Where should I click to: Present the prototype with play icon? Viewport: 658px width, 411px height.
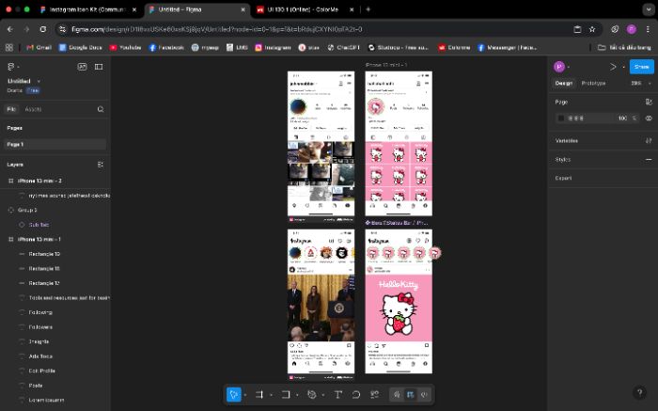[x=613, y=67]
